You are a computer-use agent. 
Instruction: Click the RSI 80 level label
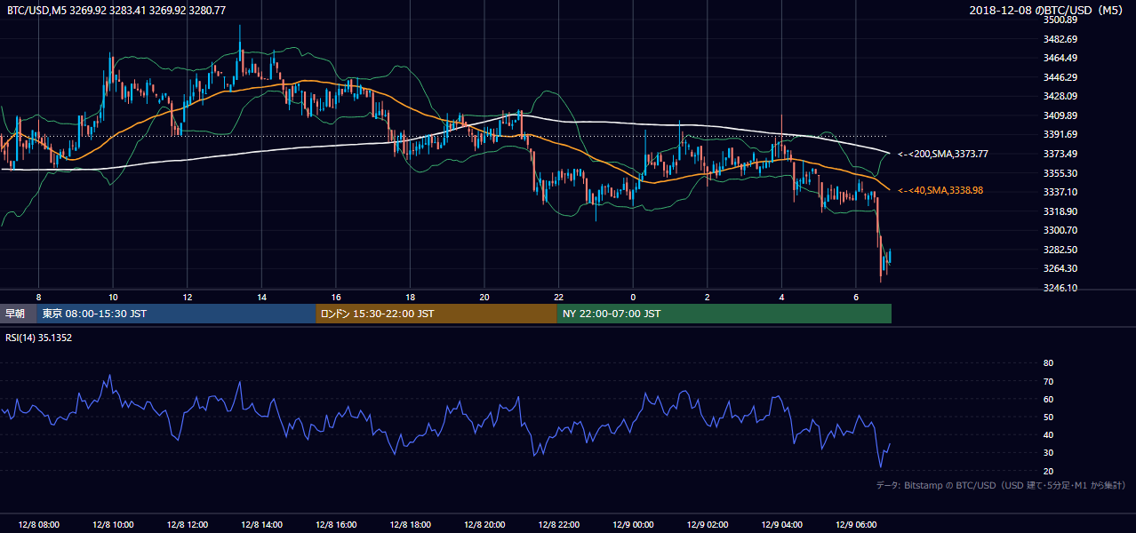1048,363
